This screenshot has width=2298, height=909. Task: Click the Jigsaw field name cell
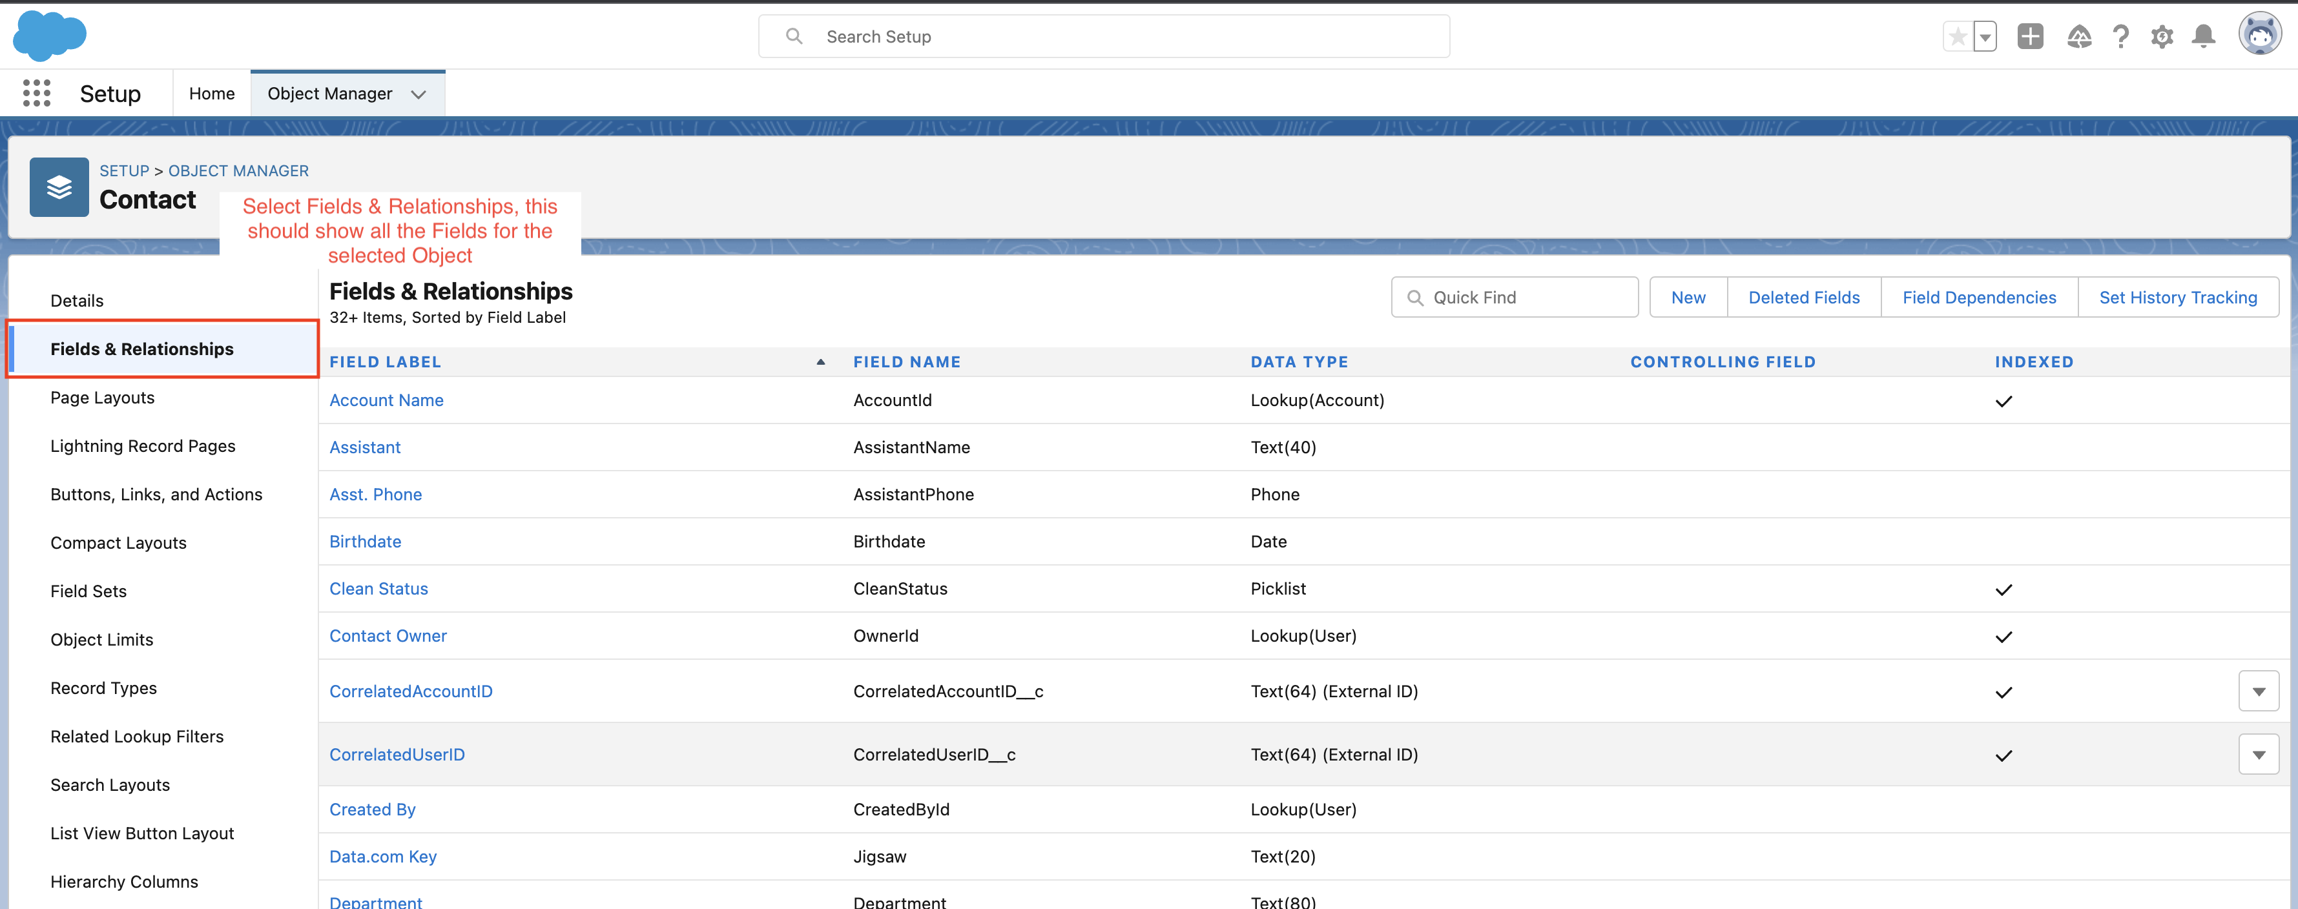880,857
